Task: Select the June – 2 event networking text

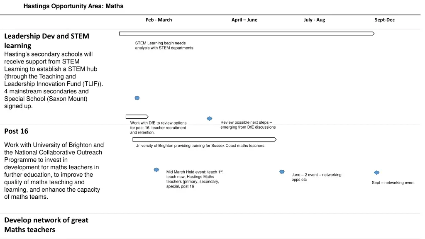Action: [x=316, y=177]
